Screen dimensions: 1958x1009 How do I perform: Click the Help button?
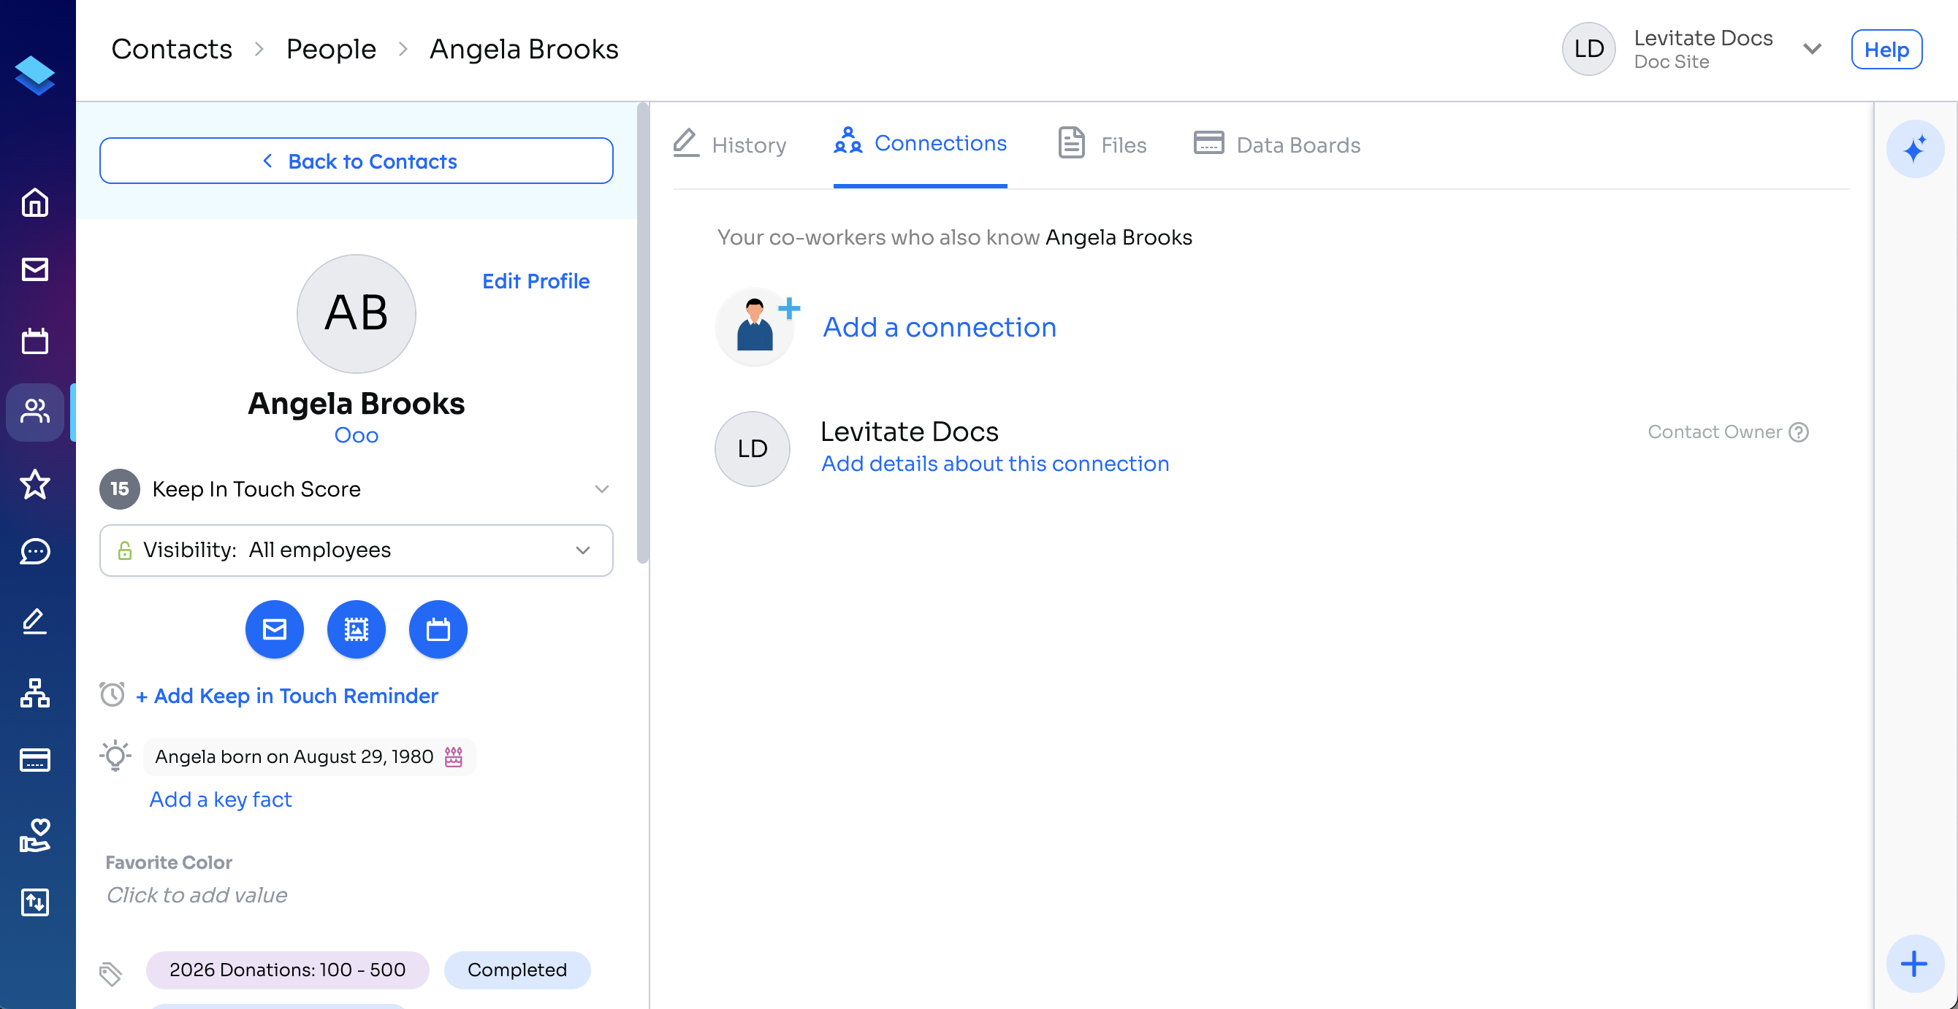click(x=1886, y=50)
